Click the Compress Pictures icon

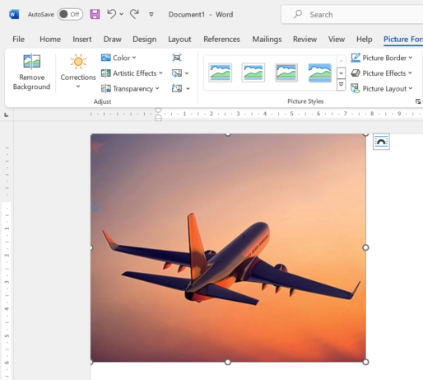pyautogui.click(x=177, y=58)
